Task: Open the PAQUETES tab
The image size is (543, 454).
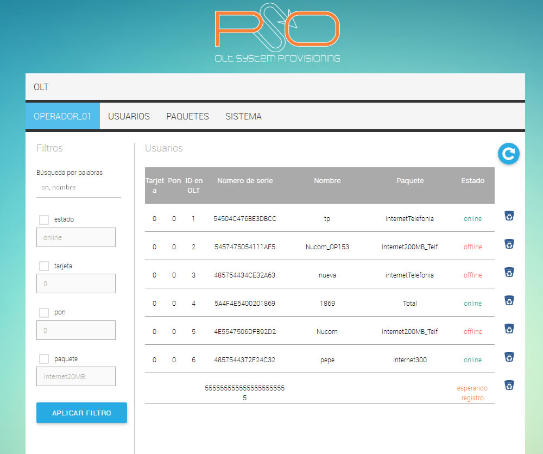Action: [187, 116]
